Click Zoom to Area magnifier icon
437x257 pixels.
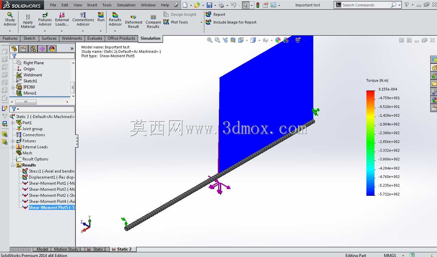[217, 40]
